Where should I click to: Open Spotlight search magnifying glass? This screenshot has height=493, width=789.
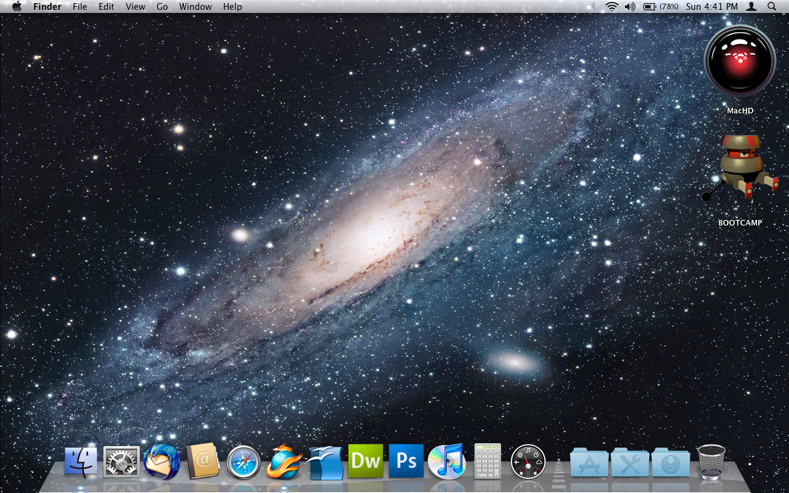pos(772,7)
